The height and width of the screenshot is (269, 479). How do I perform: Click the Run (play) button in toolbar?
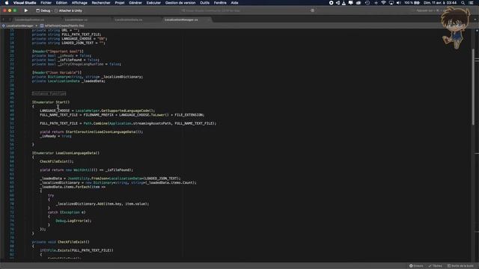[26, 10]
